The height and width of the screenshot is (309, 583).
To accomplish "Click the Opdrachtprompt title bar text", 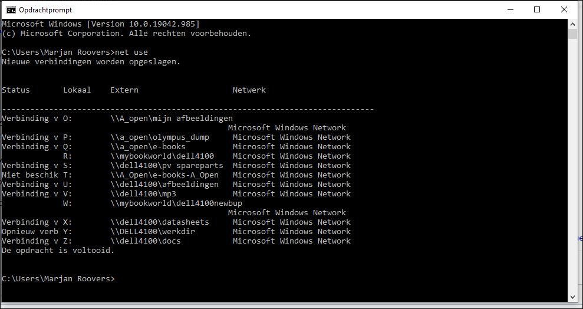I will pyautogui.click(x=46, y=10).
